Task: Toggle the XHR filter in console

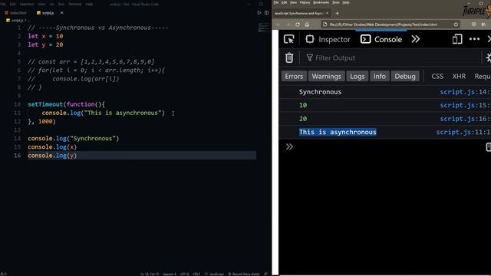Action: (459, 77)
